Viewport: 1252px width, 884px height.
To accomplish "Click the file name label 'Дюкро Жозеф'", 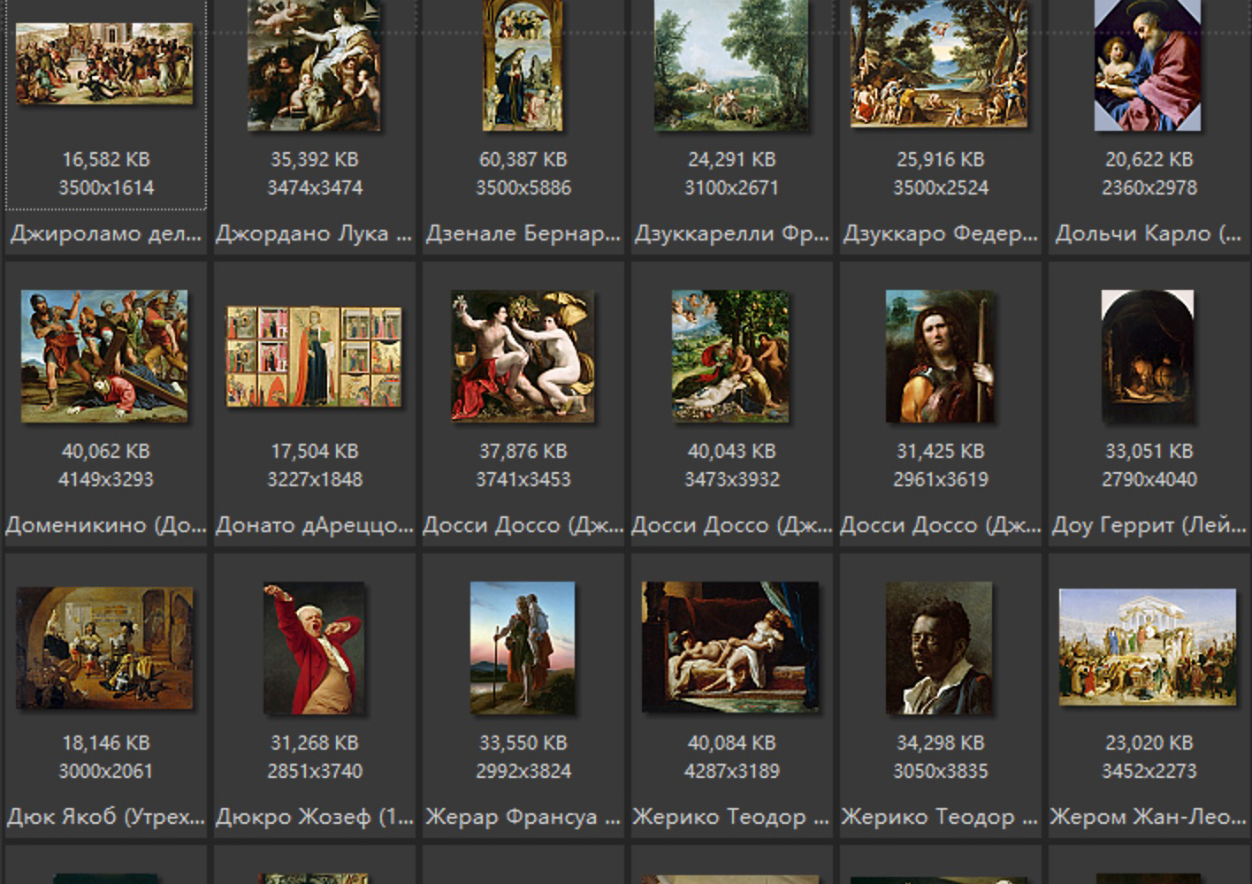I will pos(314,817).
